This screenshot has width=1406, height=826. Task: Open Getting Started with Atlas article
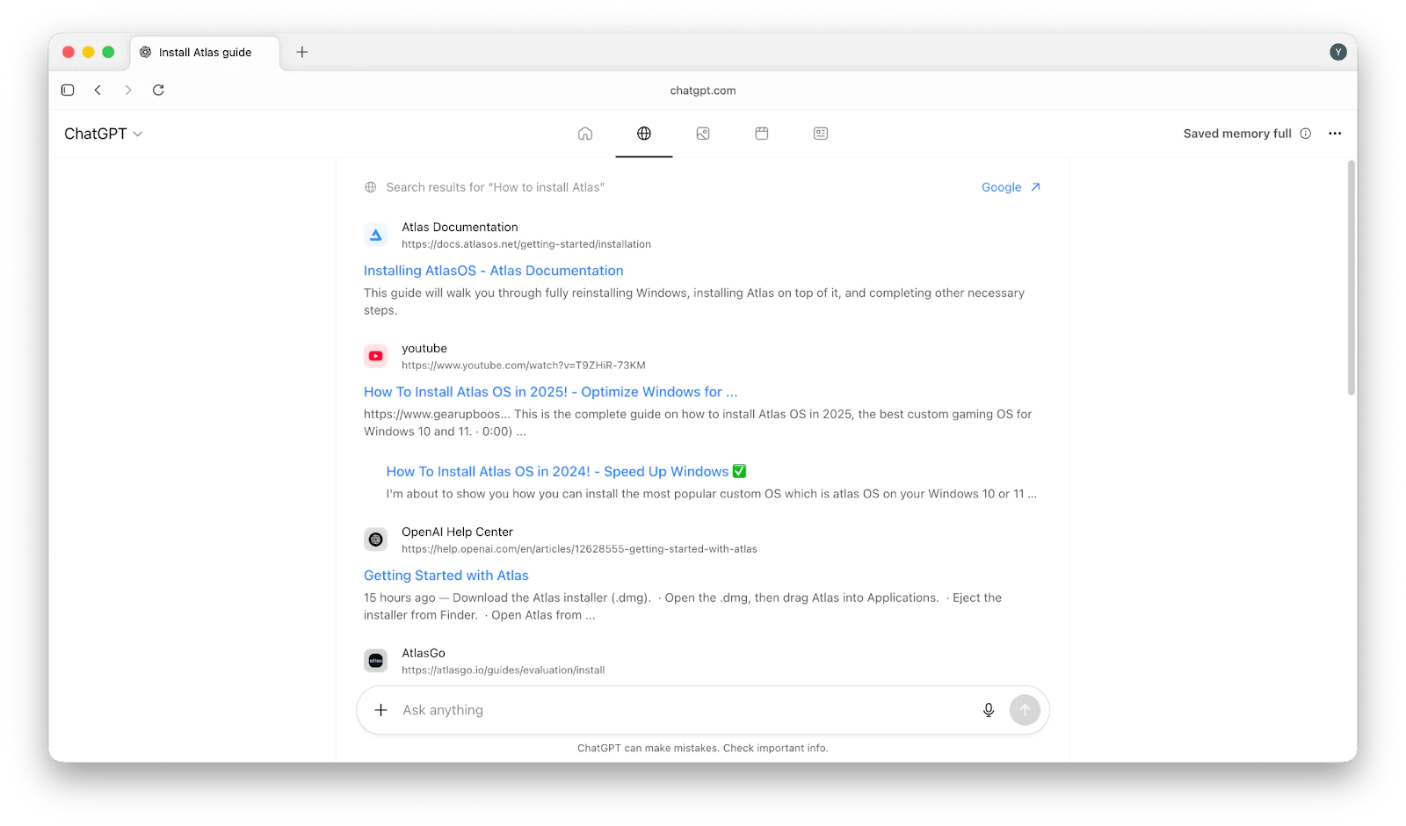(x=446, y=576)
